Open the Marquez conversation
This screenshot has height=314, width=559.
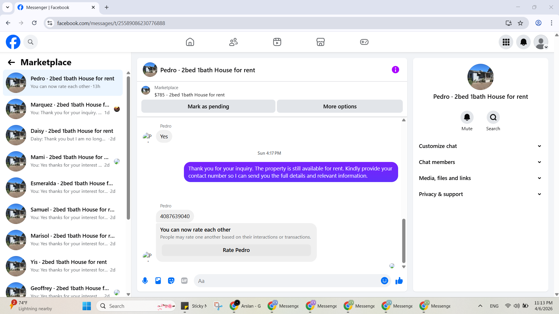(x=63, y=109)
